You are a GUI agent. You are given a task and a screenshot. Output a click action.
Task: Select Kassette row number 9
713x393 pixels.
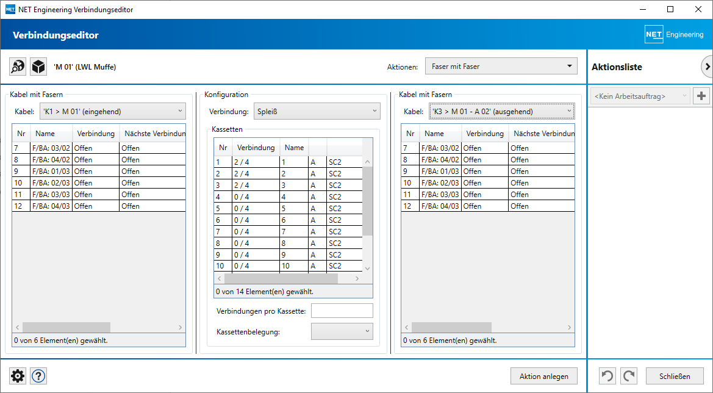tap(288, 254)
